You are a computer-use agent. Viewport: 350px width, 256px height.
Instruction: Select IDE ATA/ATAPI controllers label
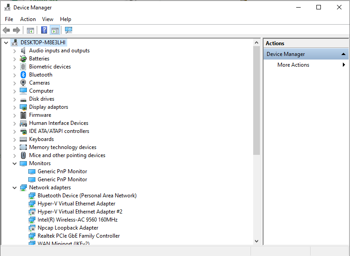(59, 131)
